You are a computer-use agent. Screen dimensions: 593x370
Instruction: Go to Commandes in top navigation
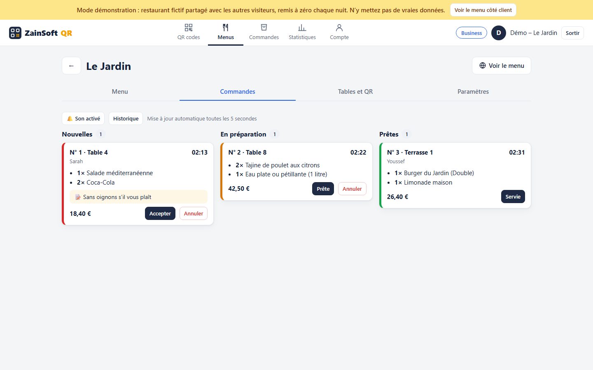pos(264,32)
